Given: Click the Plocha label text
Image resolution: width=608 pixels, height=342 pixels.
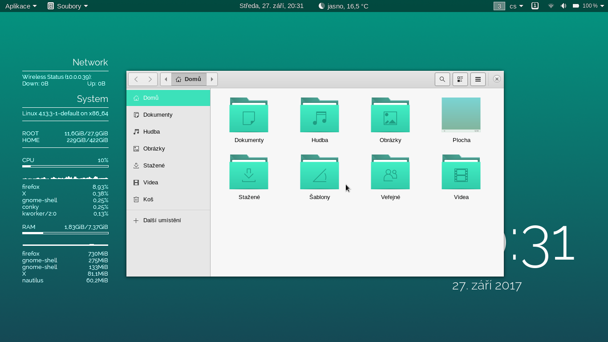Looking at the screenshot, I should 461,140.
